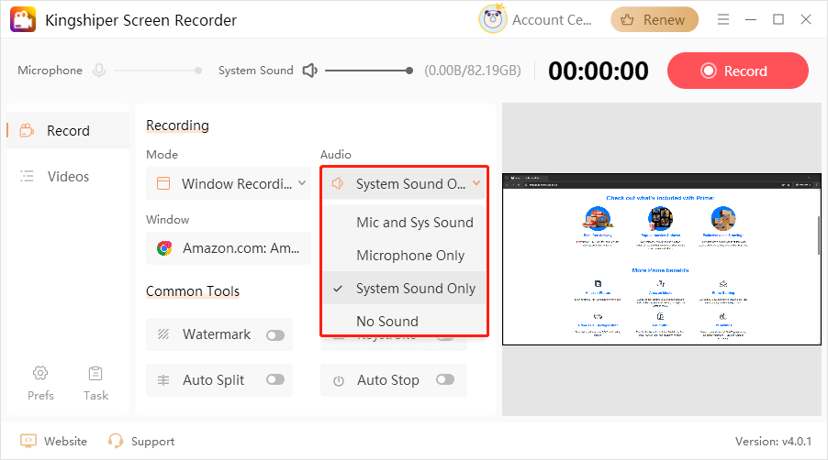Open the Task clipboard icon
The image size is (828, 460).
pyautogui.click(x=95, y=373)
